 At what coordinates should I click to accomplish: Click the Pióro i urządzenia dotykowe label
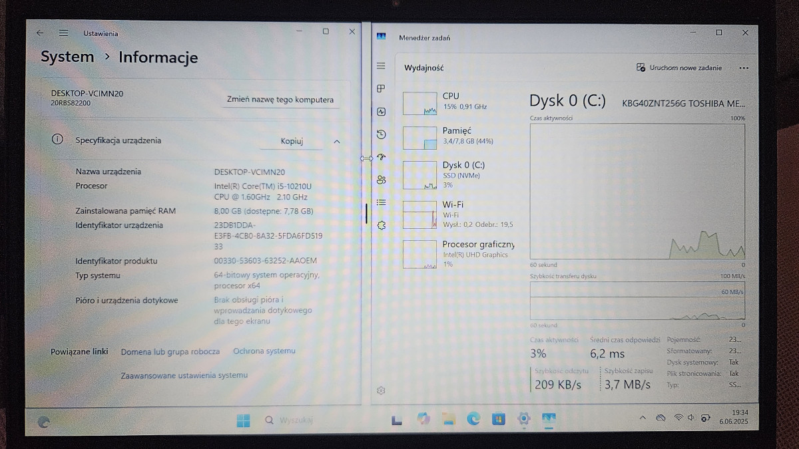[x=127, y=300]
